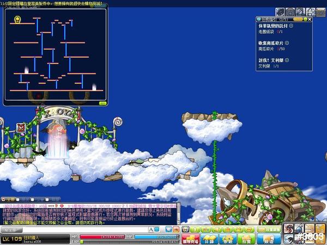Click the wide green key-settings button
Viewport: 327px width, 245px height.
click(269, 230)
